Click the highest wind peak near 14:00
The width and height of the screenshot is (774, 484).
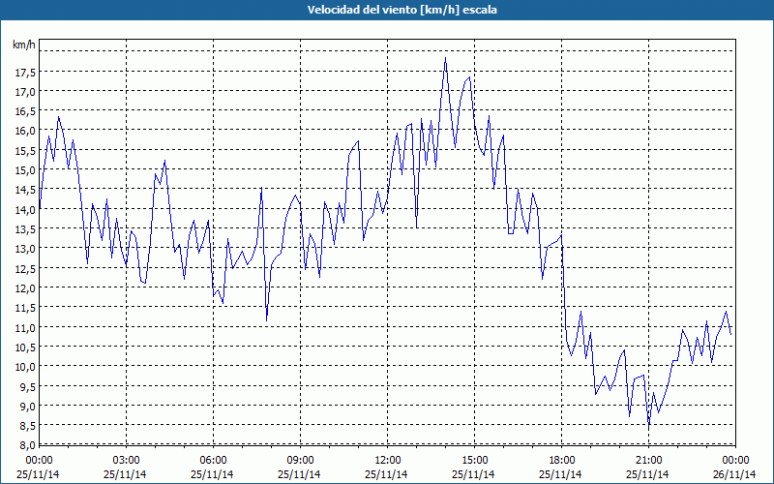445,58
